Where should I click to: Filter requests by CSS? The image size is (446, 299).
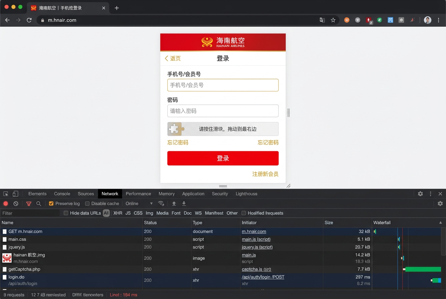coord(138,213)
